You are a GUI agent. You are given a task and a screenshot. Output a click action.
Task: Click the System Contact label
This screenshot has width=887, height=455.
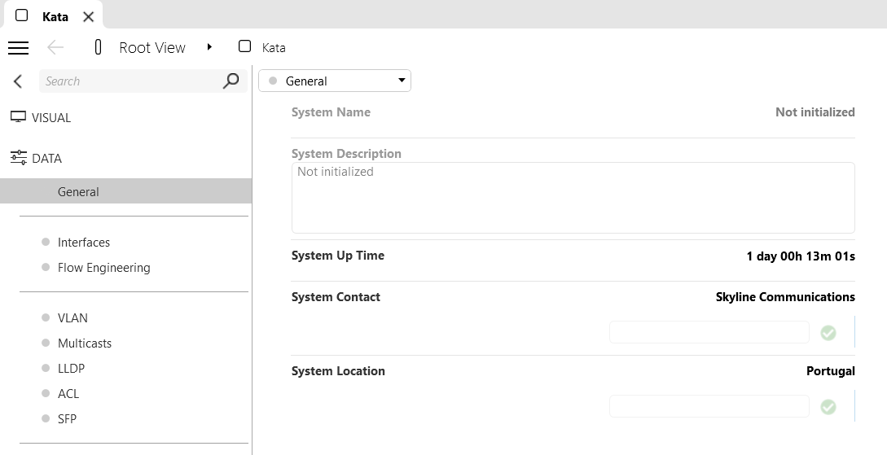336,297
